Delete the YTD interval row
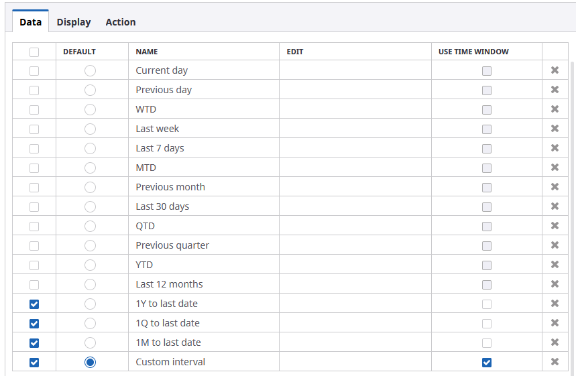The width and height of the screenshot is (576, 376). 555,265
